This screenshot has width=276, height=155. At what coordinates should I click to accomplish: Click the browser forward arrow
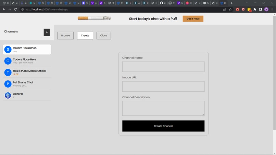pyautogui.click(x=10, y=9)
